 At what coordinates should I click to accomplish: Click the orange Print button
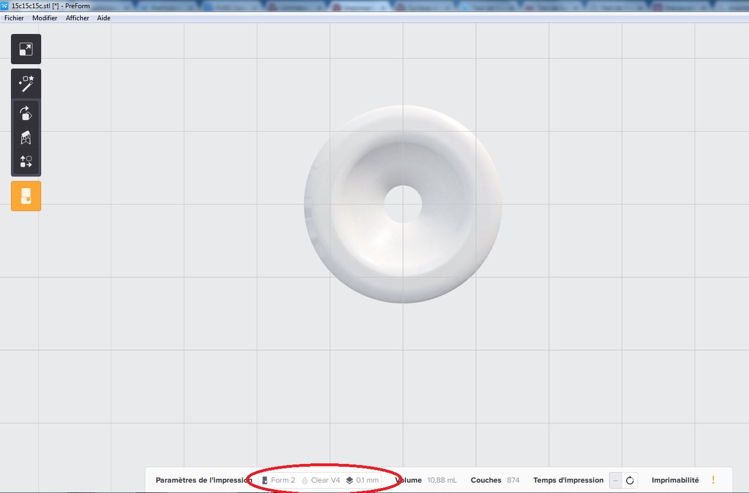click(x=26, y=196)
